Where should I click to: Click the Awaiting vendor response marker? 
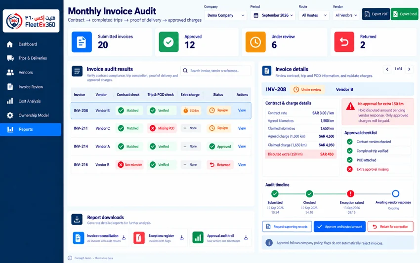pyautogui.click(x=396, y=193)
